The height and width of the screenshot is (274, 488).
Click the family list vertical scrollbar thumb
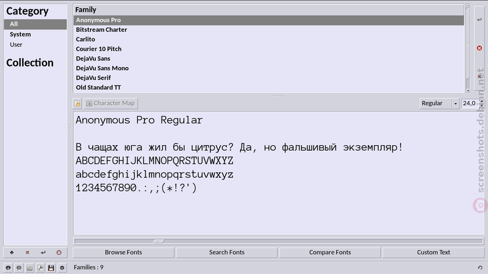pos(468,43)
